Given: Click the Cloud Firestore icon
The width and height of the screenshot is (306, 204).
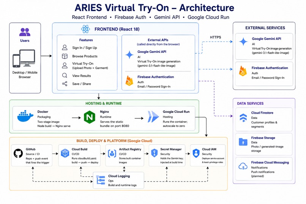Looking at the screenshot, I should click(x=243, y=118).
